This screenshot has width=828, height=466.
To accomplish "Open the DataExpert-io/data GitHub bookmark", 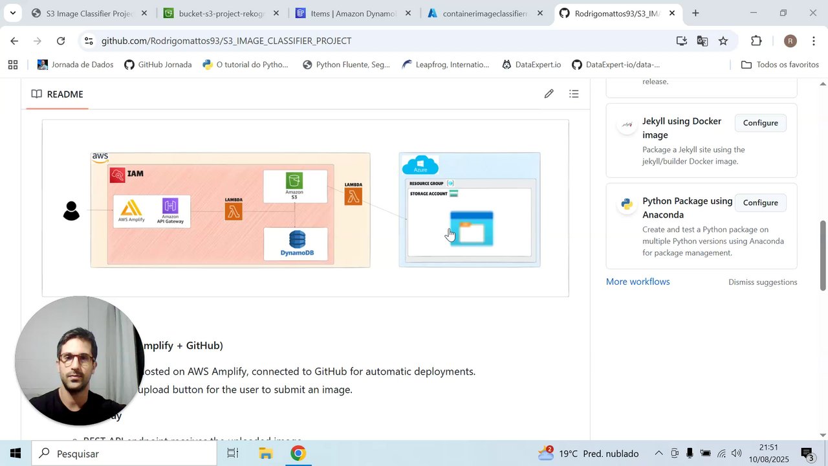I will point(616,65).
